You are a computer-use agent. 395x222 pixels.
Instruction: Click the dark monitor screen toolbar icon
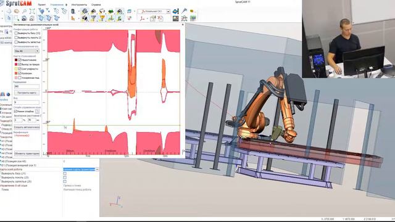click(175, 18)
